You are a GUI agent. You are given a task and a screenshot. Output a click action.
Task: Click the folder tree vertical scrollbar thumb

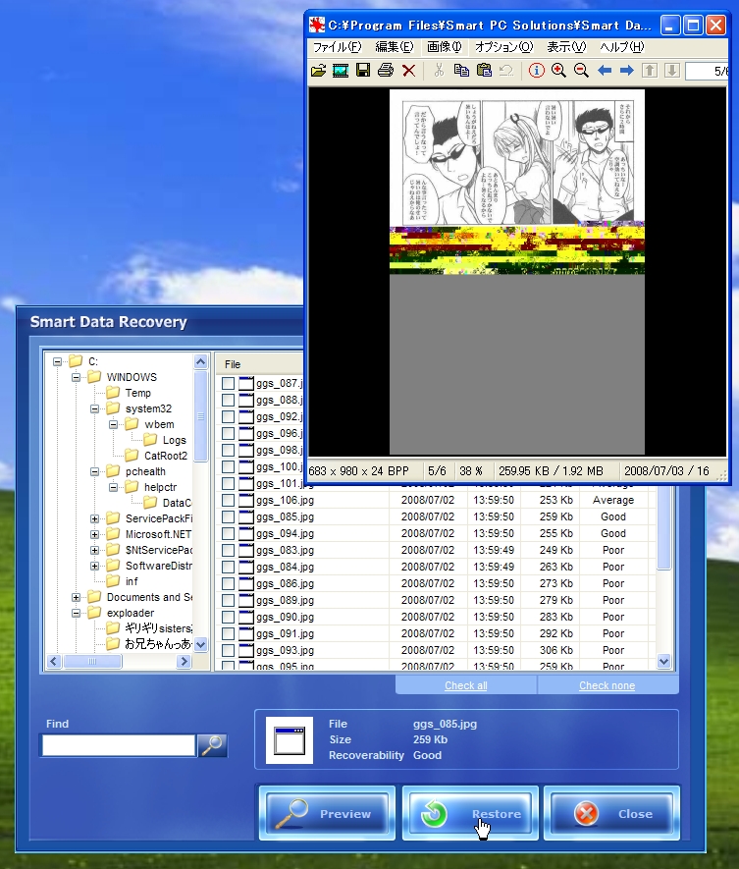coord(200,416)
